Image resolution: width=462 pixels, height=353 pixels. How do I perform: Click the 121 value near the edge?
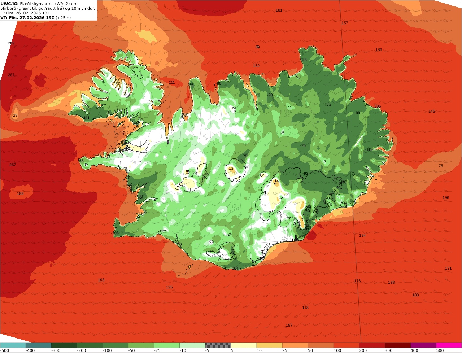448,268
